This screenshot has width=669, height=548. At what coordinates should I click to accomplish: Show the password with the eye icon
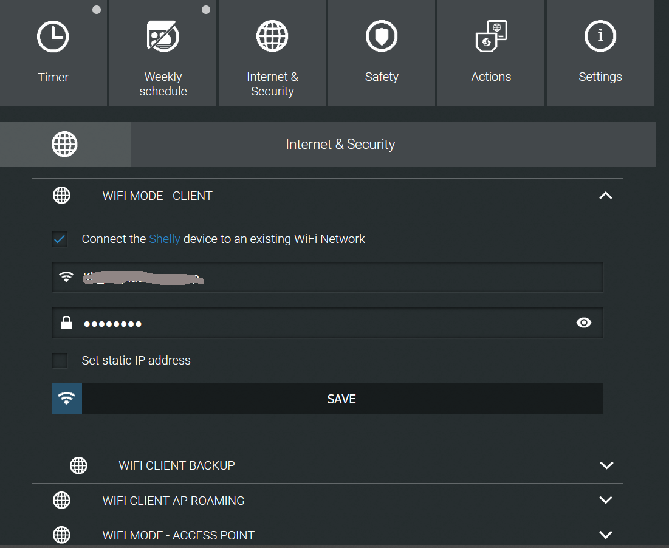tap(583, 323)
